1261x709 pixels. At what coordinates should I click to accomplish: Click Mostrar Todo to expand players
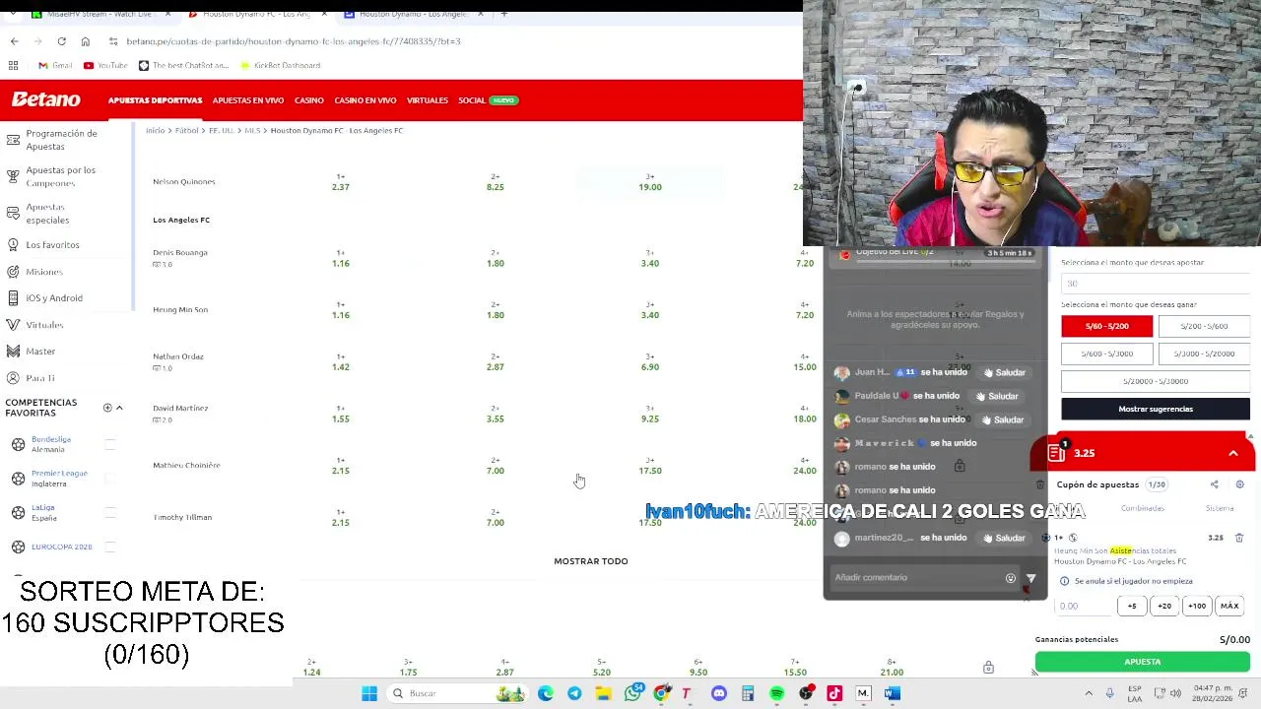pos(590,561)
